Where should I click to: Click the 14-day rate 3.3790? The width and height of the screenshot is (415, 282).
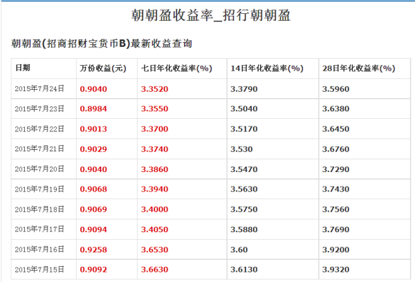click(244, 89)
